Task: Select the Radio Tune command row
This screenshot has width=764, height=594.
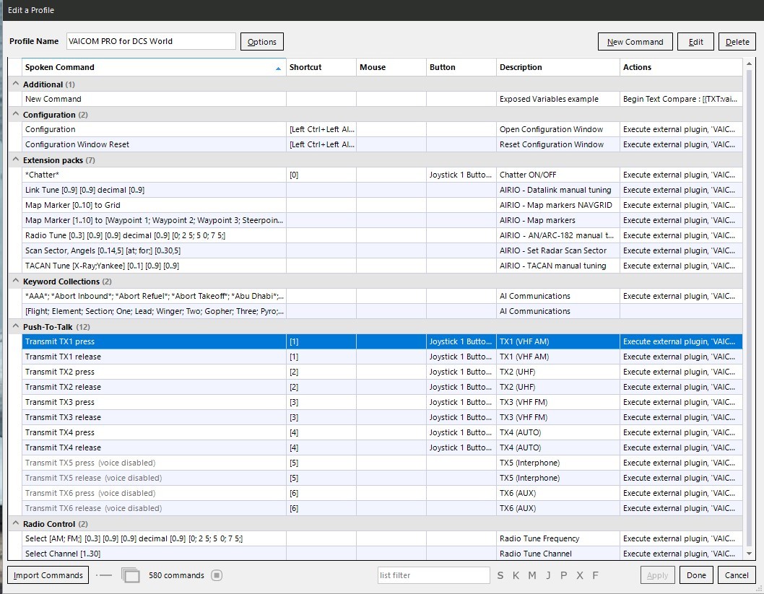Action: pyautogui.click(x=382, y=235)
